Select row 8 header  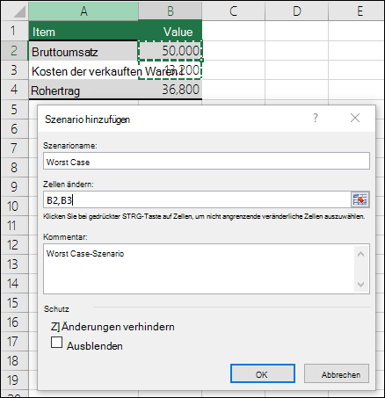pyautogui.click(x=14, y=168)
